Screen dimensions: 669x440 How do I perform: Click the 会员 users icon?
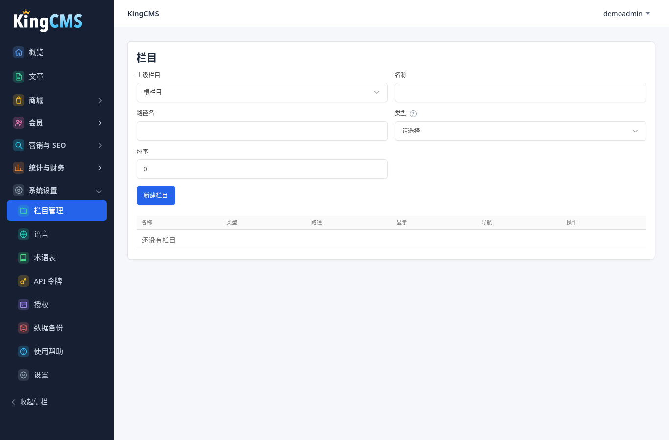(x=19, y=123)
